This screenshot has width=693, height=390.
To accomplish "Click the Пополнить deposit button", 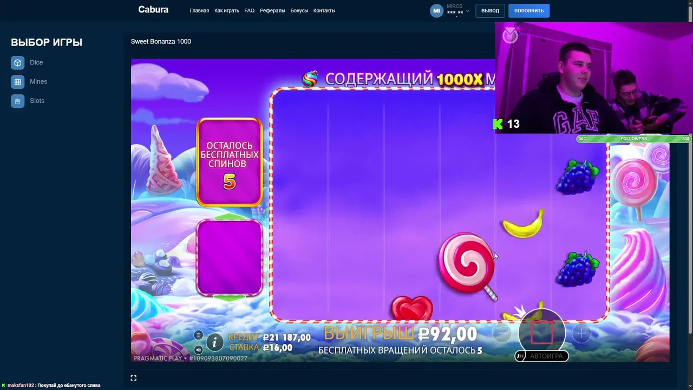I will [529, 11].
